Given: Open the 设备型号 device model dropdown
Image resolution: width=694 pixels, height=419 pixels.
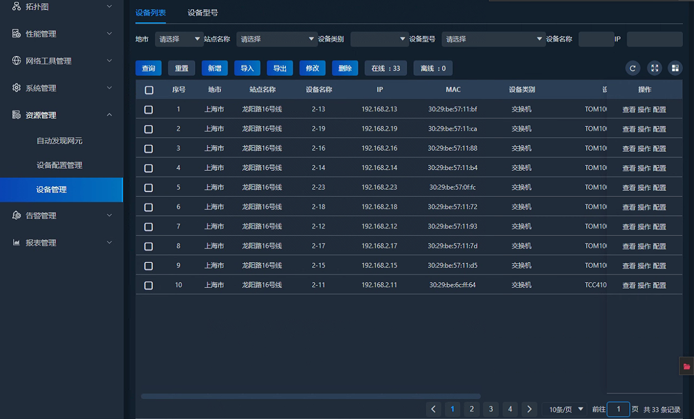Looking at the screenshot, I should (494, 39).
